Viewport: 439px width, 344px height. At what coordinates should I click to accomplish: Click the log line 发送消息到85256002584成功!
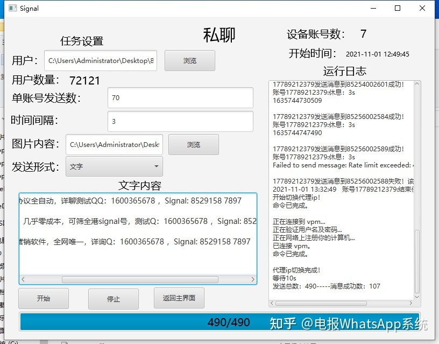[338, 116]
